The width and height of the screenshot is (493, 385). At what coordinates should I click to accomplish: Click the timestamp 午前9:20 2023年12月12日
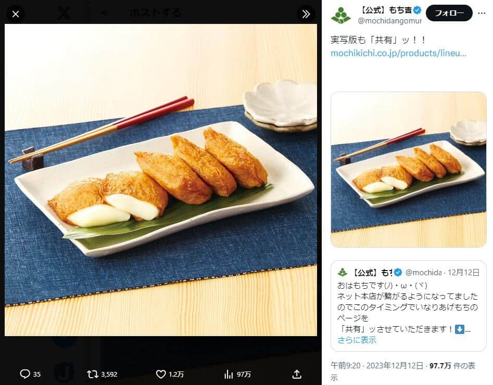coord(377,366)
